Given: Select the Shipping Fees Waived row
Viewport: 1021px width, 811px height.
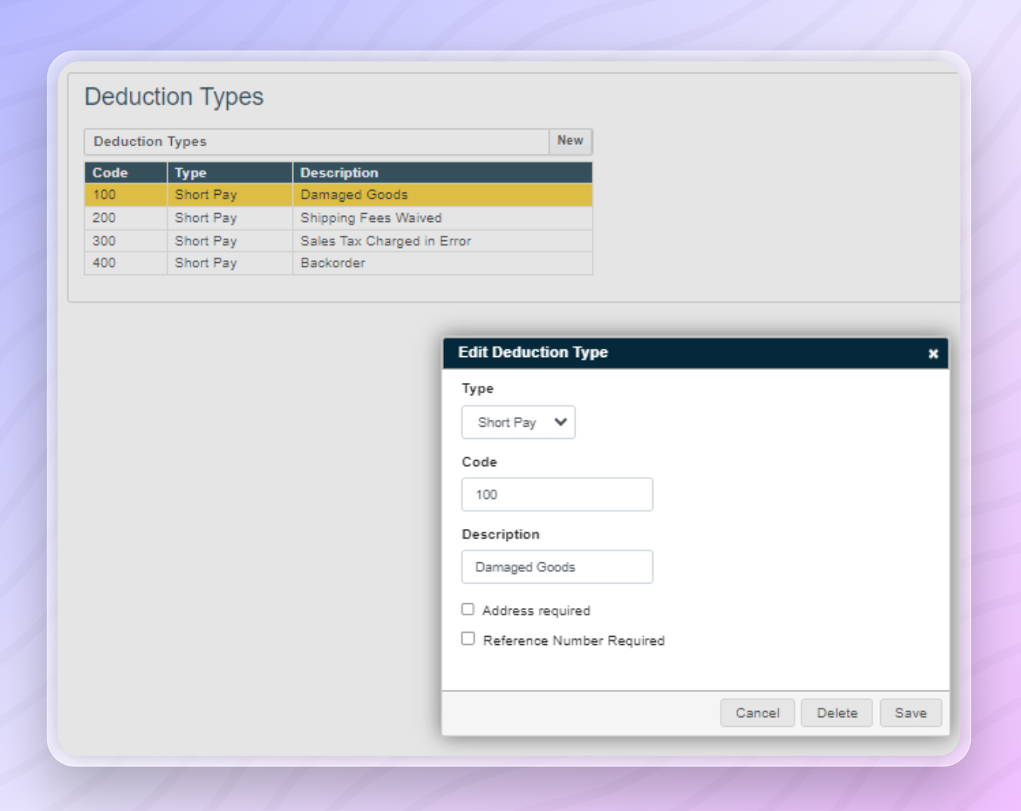Looking at the screenshot, I should (370, 218).
